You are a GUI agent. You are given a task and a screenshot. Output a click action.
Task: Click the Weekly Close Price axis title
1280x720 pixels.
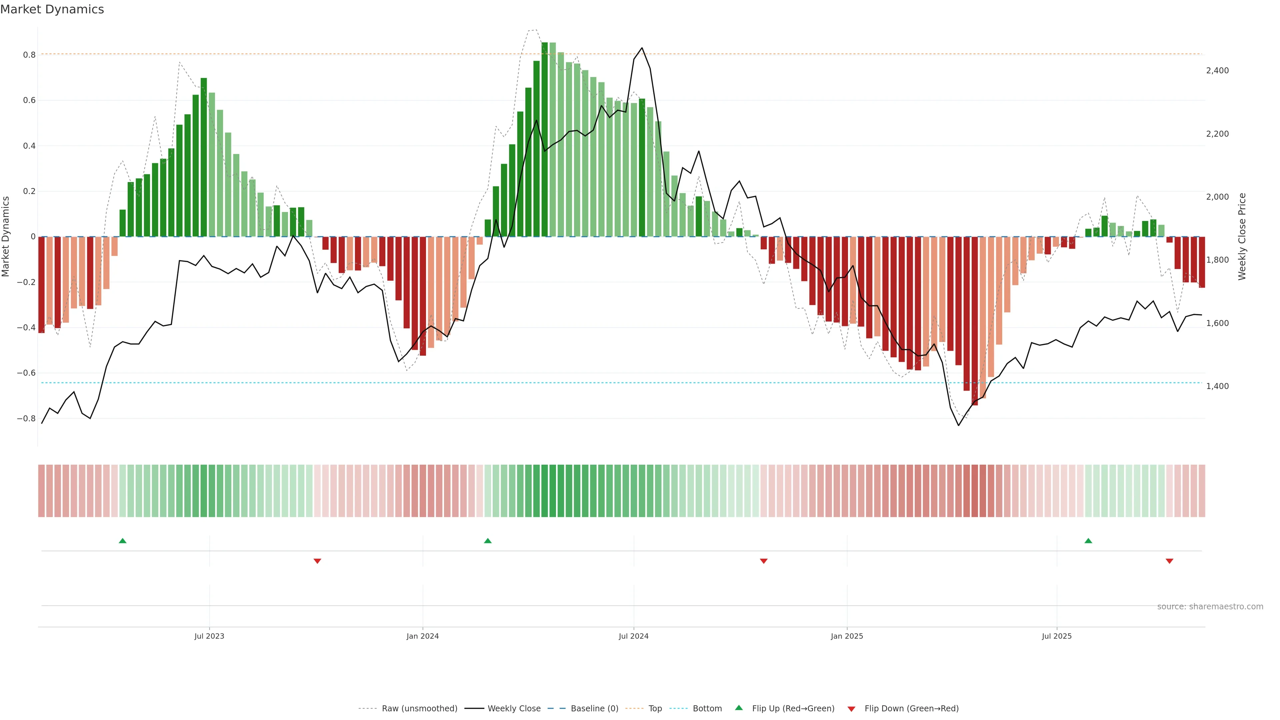pyautogui.click(x=1242, y=237)
